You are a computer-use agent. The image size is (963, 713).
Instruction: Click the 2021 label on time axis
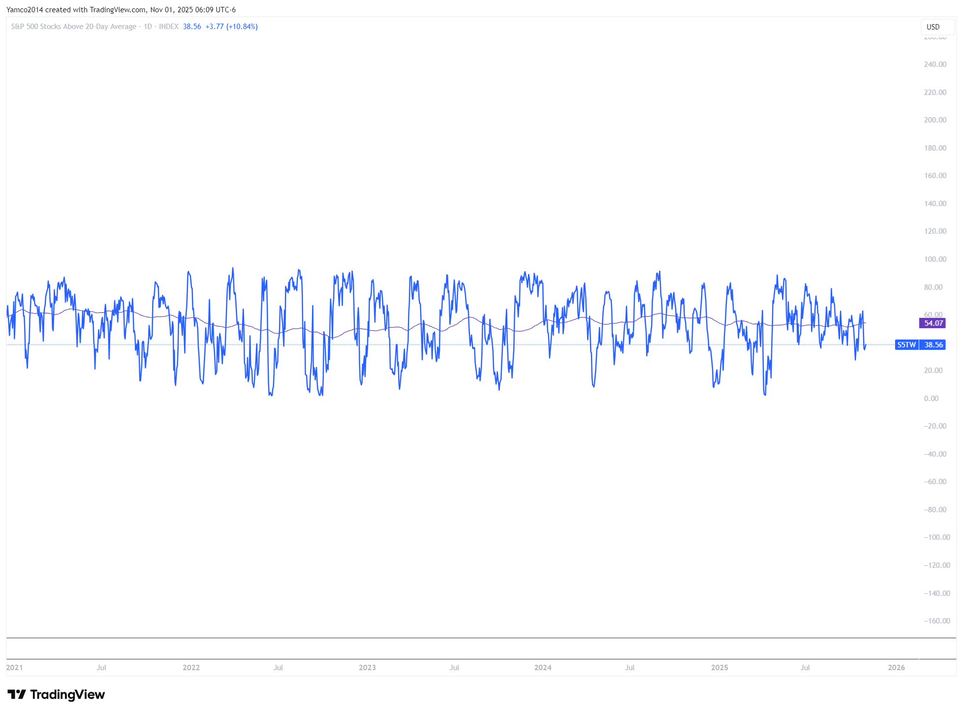coord(14,667)
